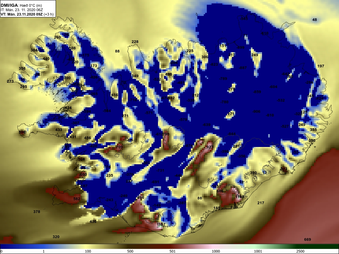This screenshot has width=339, height=254.
Task: Click the map value 564
Action: click(81, 159)
